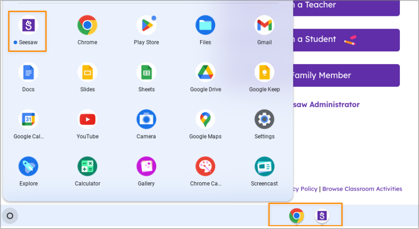
Task: Open the Explore app
Action: [28, 166]
